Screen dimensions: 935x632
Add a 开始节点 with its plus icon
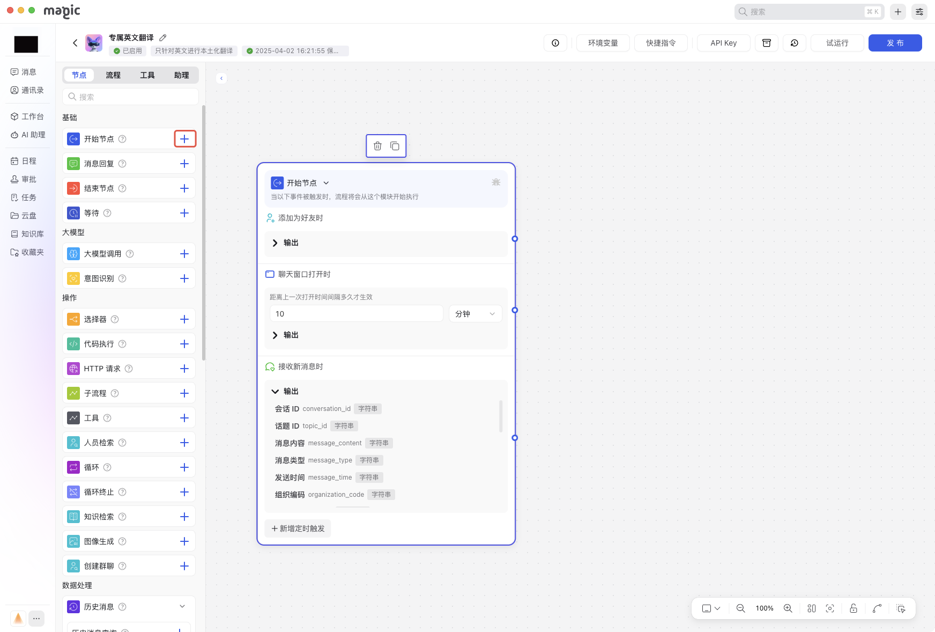184,139
